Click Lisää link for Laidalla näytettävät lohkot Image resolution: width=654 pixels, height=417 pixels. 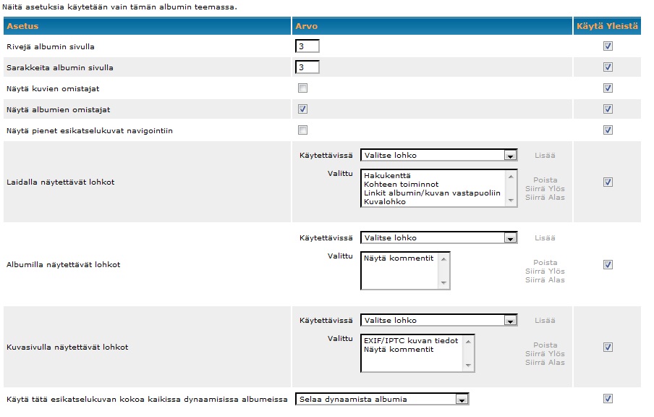[x=545, y=155]
